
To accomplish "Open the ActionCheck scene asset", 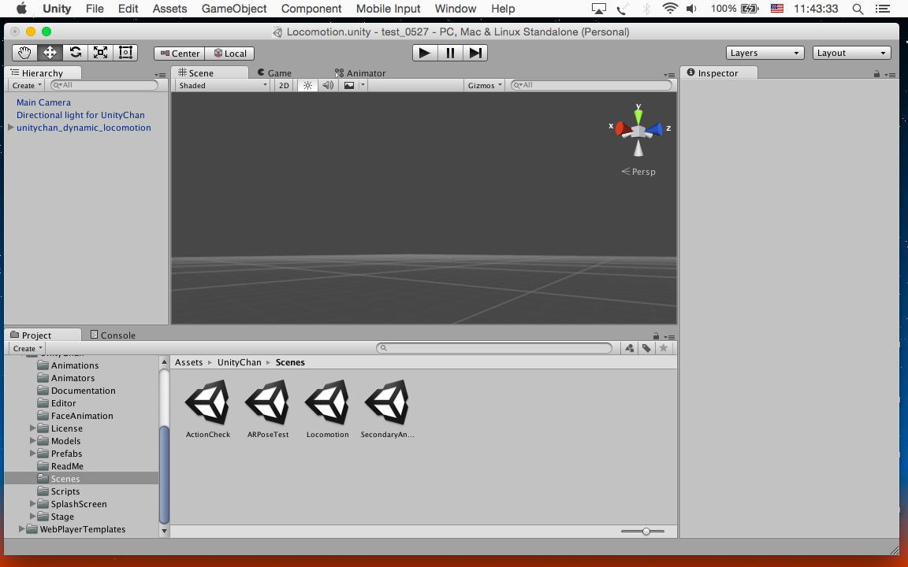I will pos(208,409).
